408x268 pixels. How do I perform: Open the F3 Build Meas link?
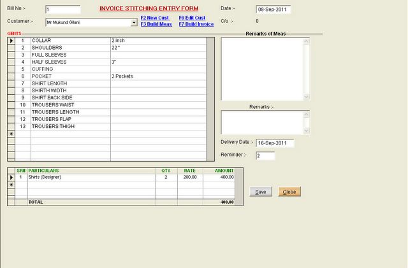pos(156,24)
